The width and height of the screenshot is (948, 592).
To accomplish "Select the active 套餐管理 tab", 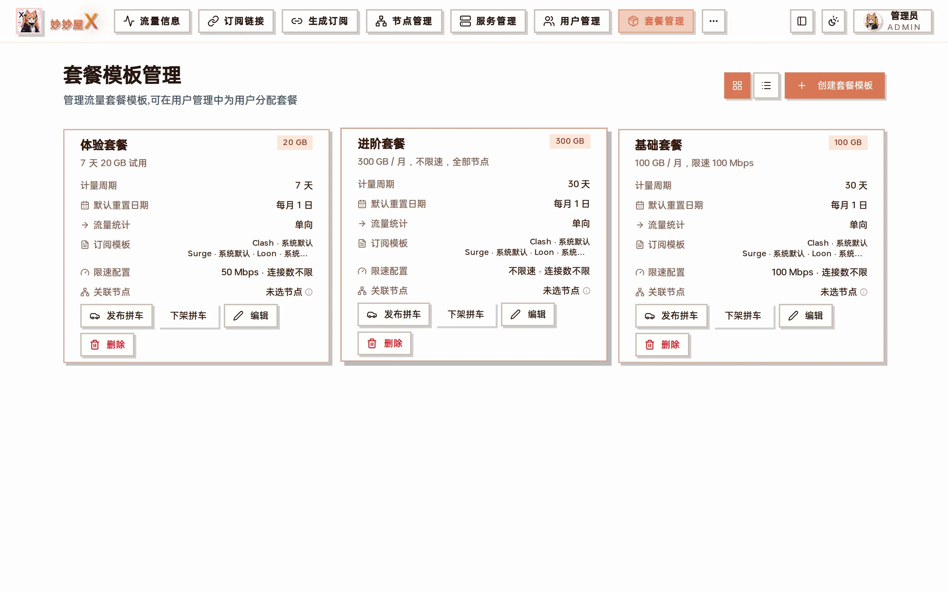I will 656,21.
